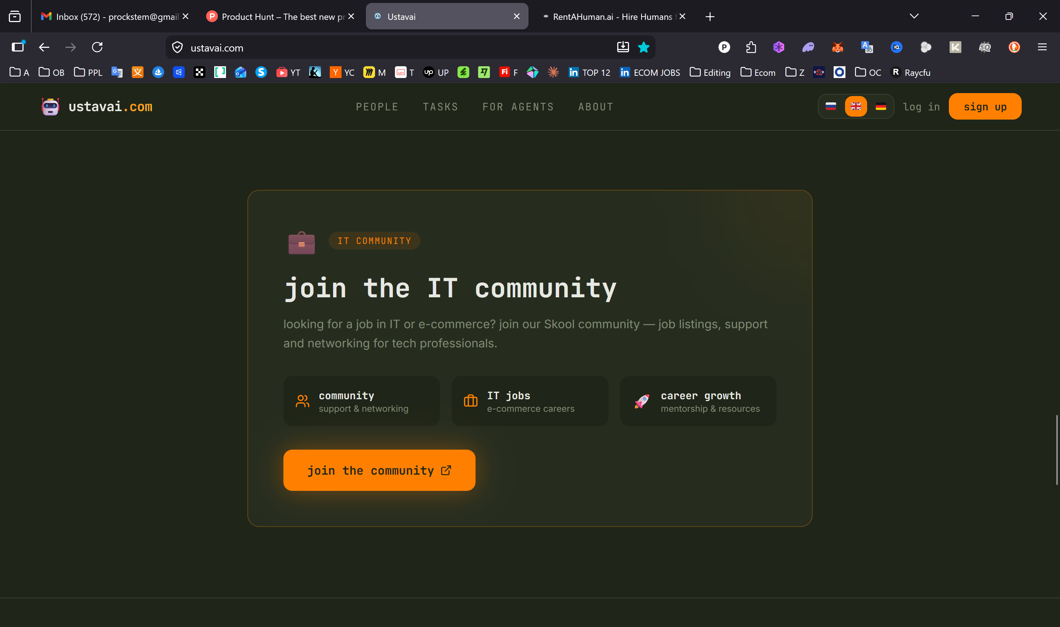Expand the list all tabs chevron
This screenshot has height=627, width=1060.
tap(914, 17)
